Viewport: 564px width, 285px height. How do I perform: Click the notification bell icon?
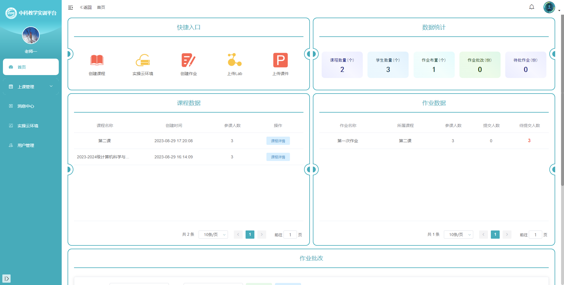click(x=532, y=7)
